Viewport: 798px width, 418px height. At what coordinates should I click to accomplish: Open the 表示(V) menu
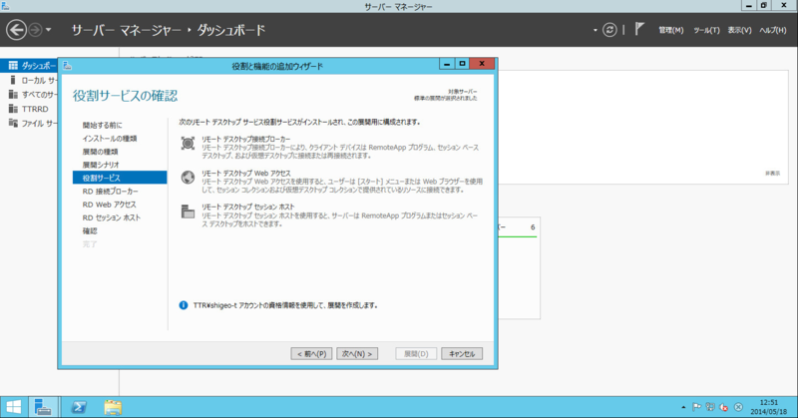pos(739,30)
